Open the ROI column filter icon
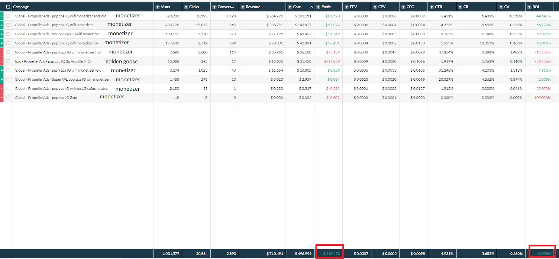559x259 pixels. [x=529, y=7]
